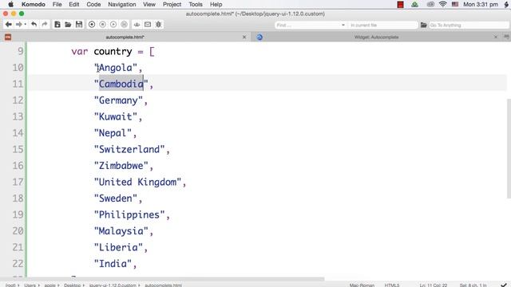Viewport: 511px width, 287px height.
Task: Undo the last edit in the toolbar
Action: point(34,25)
